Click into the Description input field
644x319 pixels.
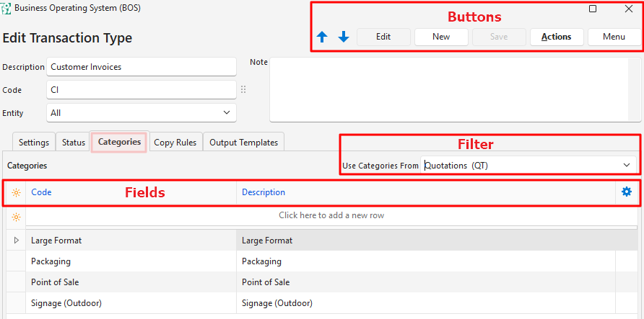point(141,67)
